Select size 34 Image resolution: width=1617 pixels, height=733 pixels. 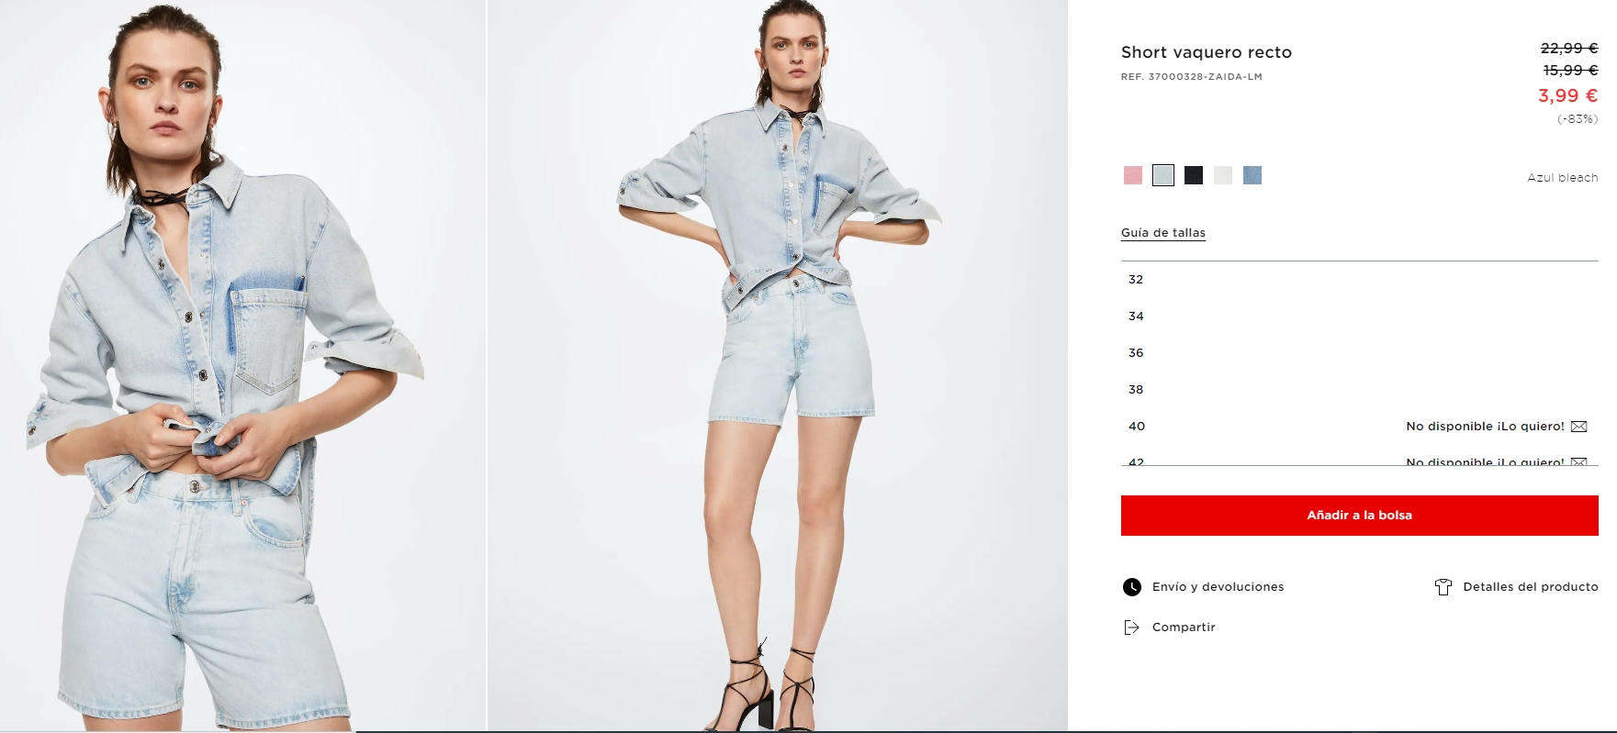[1359, 317]
